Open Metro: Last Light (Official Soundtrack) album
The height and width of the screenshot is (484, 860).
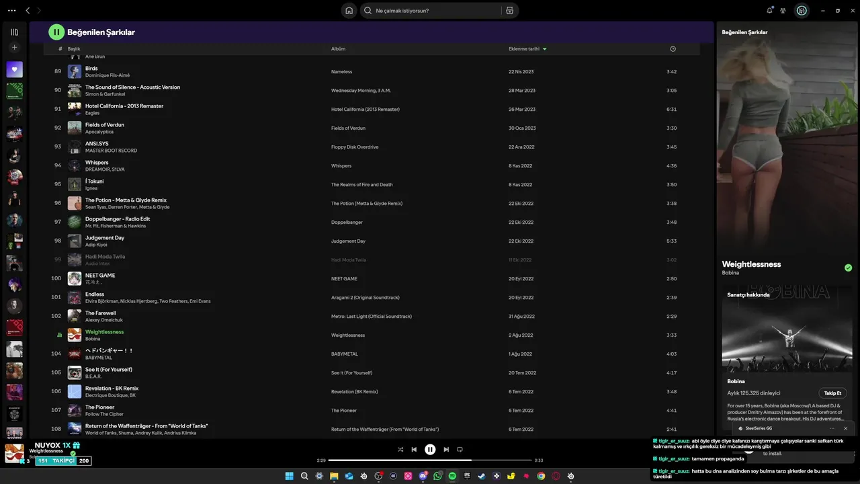click(372, 317)
